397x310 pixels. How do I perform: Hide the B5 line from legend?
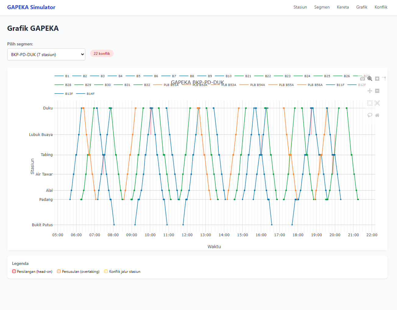133,76
